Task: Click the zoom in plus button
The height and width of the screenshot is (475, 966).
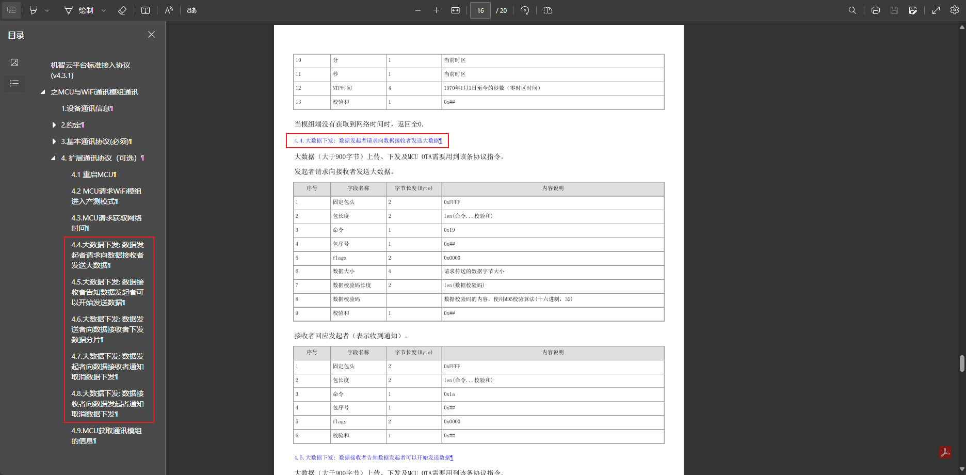Action: point(436,10)
